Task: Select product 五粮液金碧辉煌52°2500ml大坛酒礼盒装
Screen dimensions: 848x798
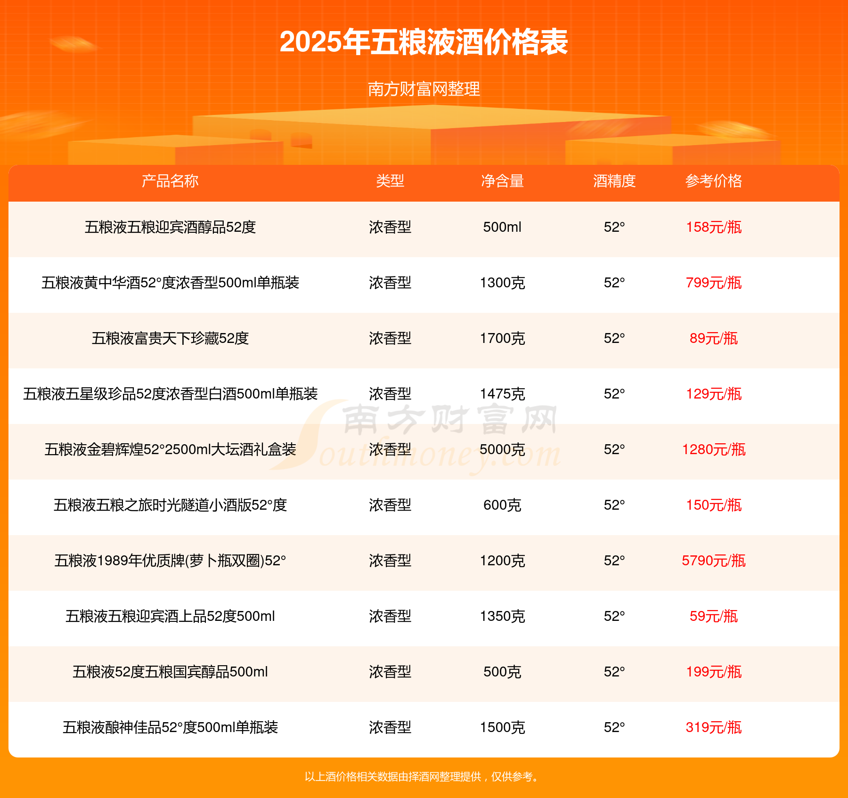Action: (170, 449)
